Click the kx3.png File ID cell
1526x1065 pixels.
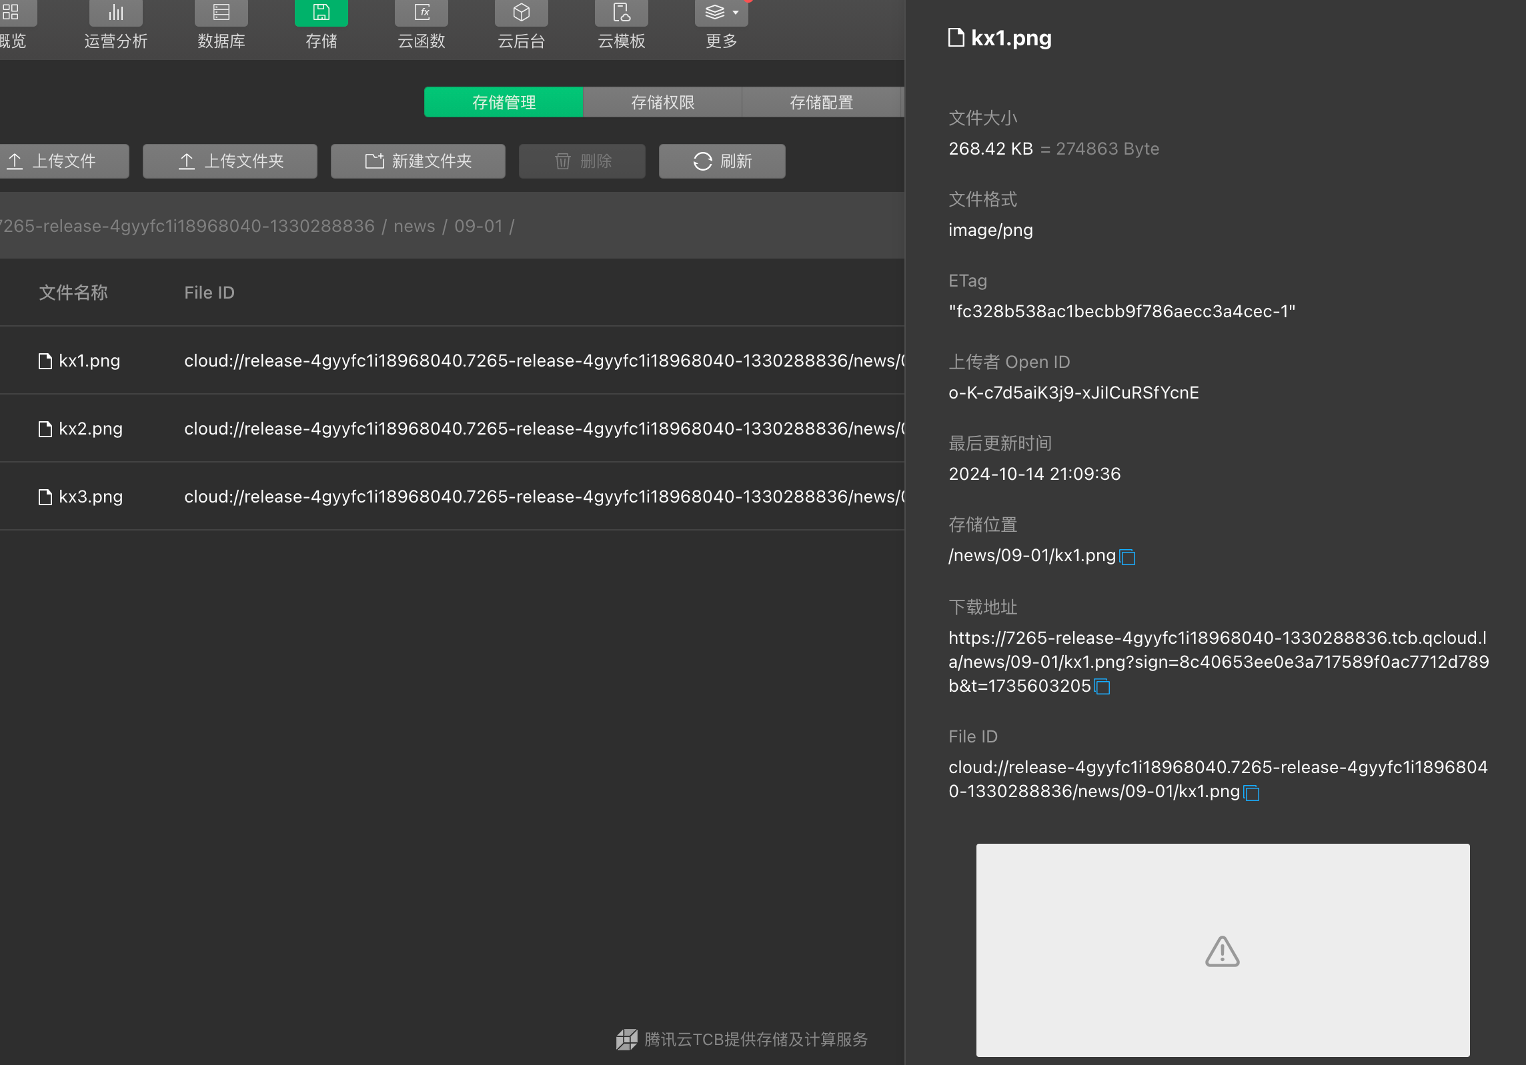[544, 497]
